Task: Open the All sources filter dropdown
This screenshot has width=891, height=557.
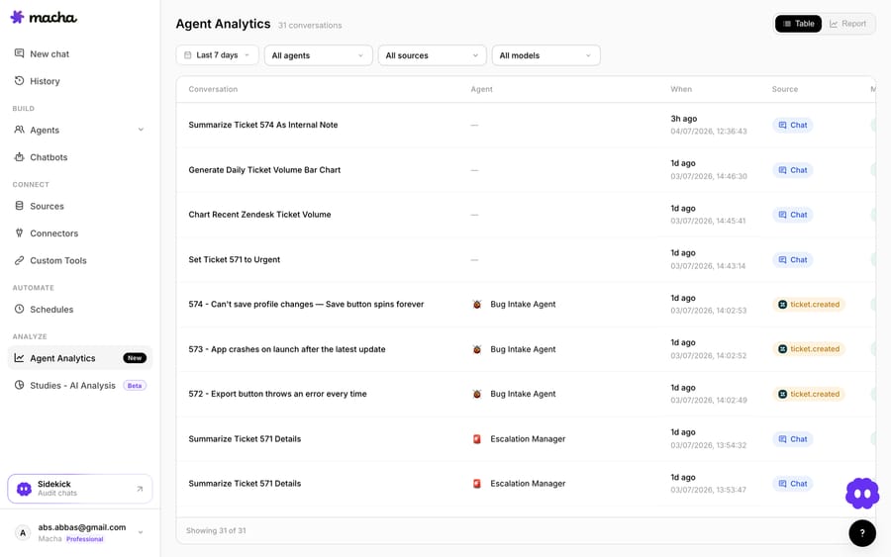Action: tap(432, 55)
